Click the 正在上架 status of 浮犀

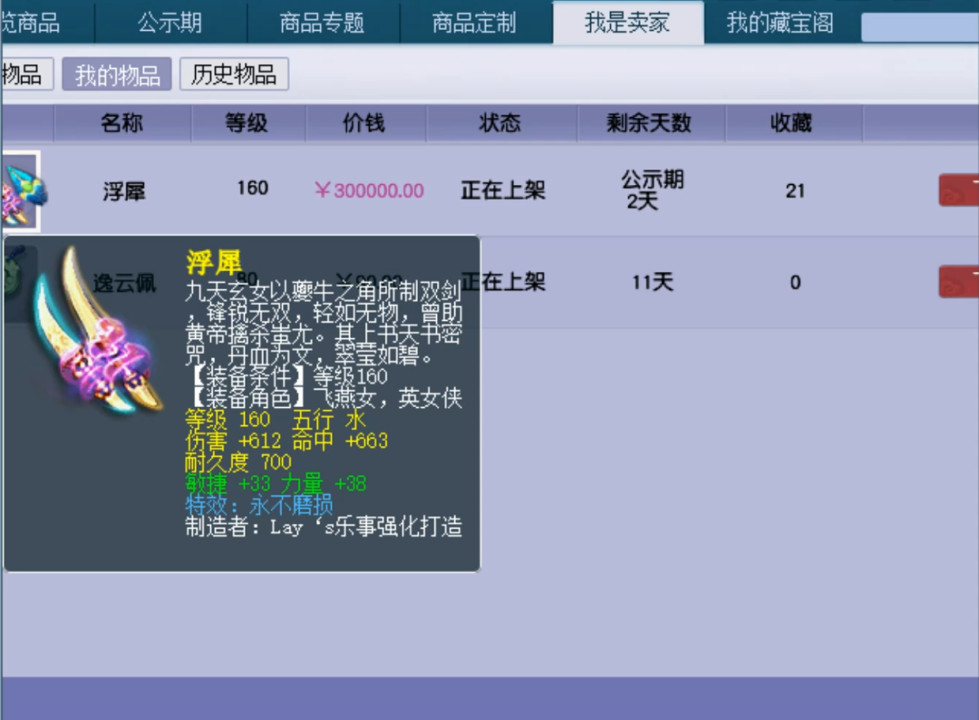click(503, 190)
